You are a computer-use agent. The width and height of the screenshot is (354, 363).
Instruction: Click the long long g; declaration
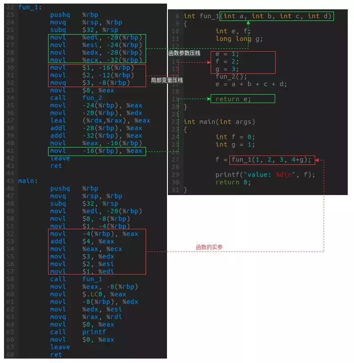(239, 39)
